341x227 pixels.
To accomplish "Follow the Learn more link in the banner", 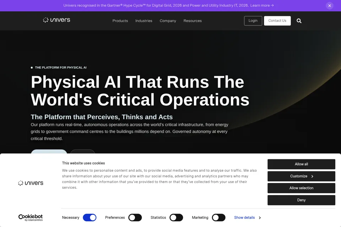I will [262, 5].
